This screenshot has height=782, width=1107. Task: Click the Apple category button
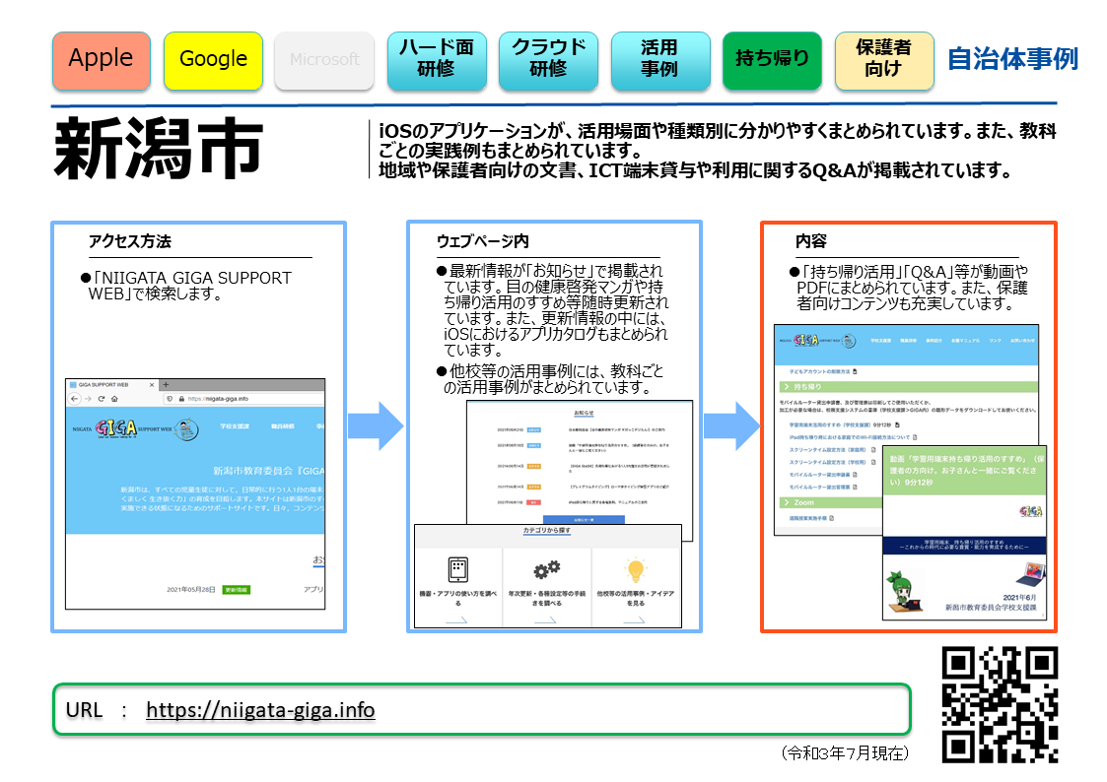(x=101, y=60)
